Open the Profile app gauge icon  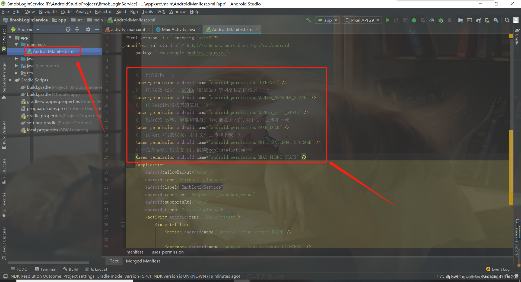pyautogui.click(x=432, y=20)
